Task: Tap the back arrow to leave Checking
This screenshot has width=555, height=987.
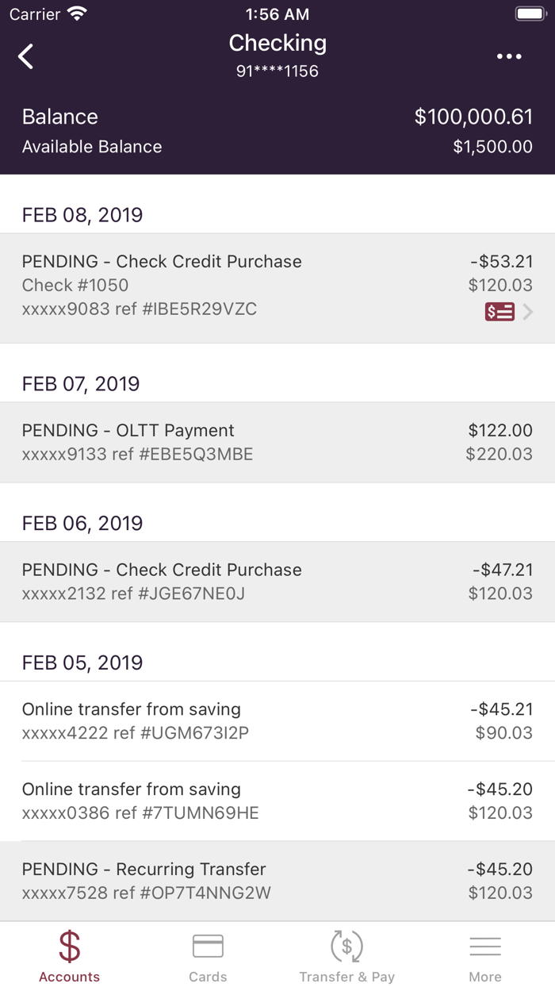Action: 25,56
